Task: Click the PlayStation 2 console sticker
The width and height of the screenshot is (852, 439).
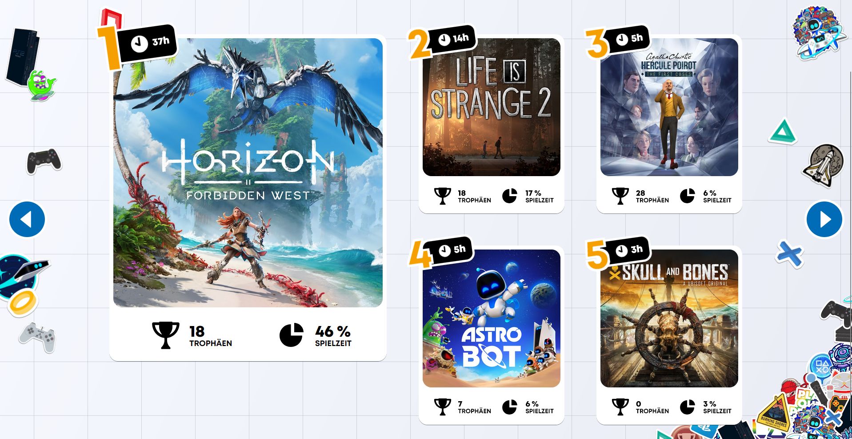Action: [x=23, y=57]
